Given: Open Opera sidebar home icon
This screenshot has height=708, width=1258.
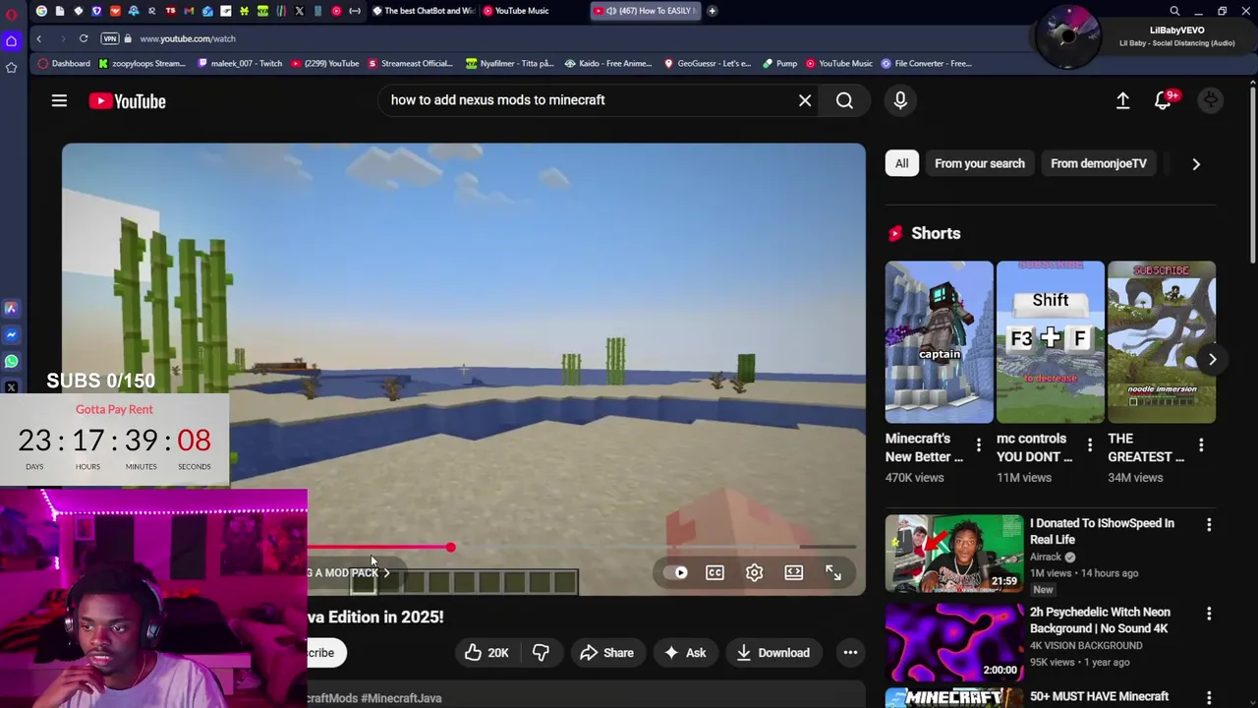Looking at the screenshot, I should pos(11,40).
